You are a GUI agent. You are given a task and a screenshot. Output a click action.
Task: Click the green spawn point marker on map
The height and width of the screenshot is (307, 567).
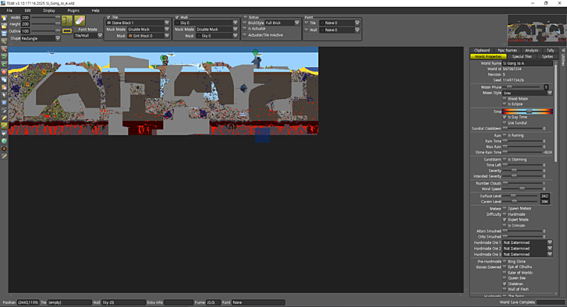163,58
